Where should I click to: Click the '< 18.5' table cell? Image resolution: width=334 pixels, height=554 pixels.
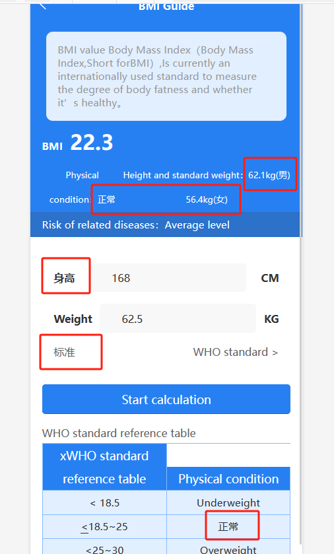coord(104,502)
